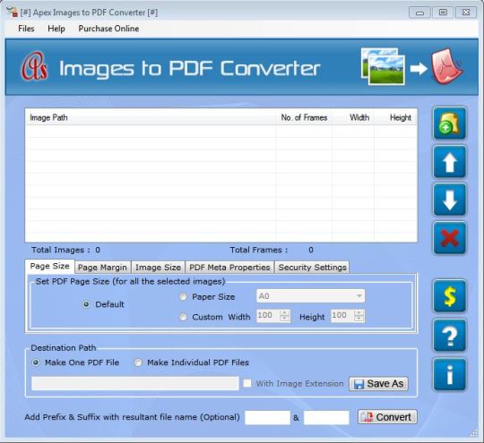The width and height of the screenshot is (484, 443).
Task: Click the filename suffix input field
Action: 326,418
